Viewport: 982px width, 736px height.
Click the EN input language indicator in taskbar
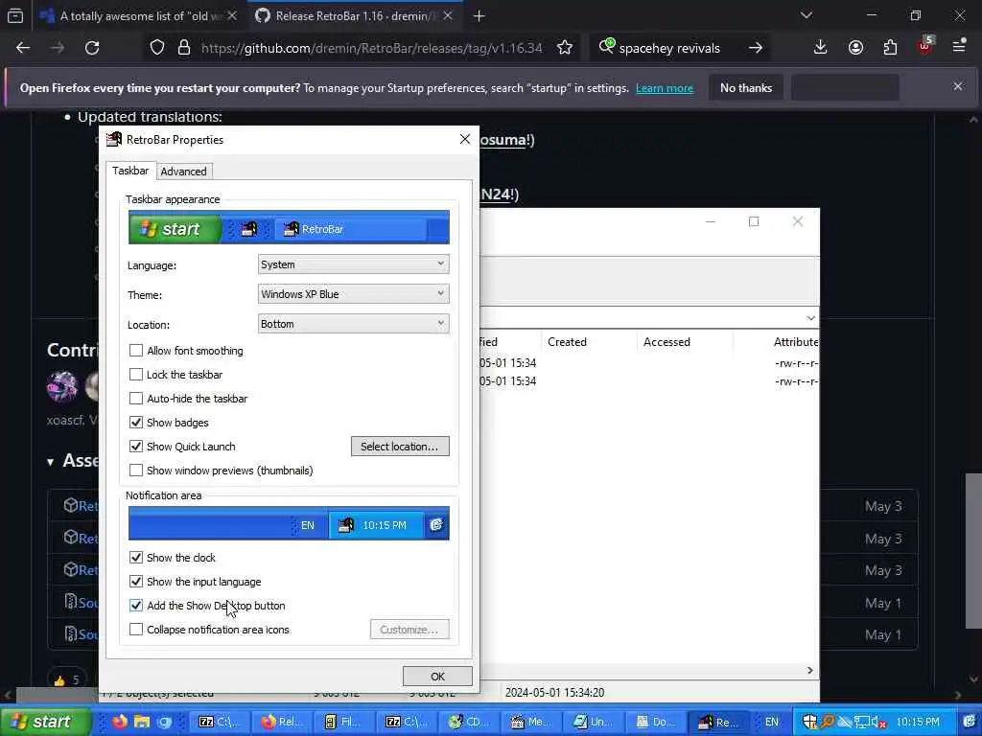point(772,722)
